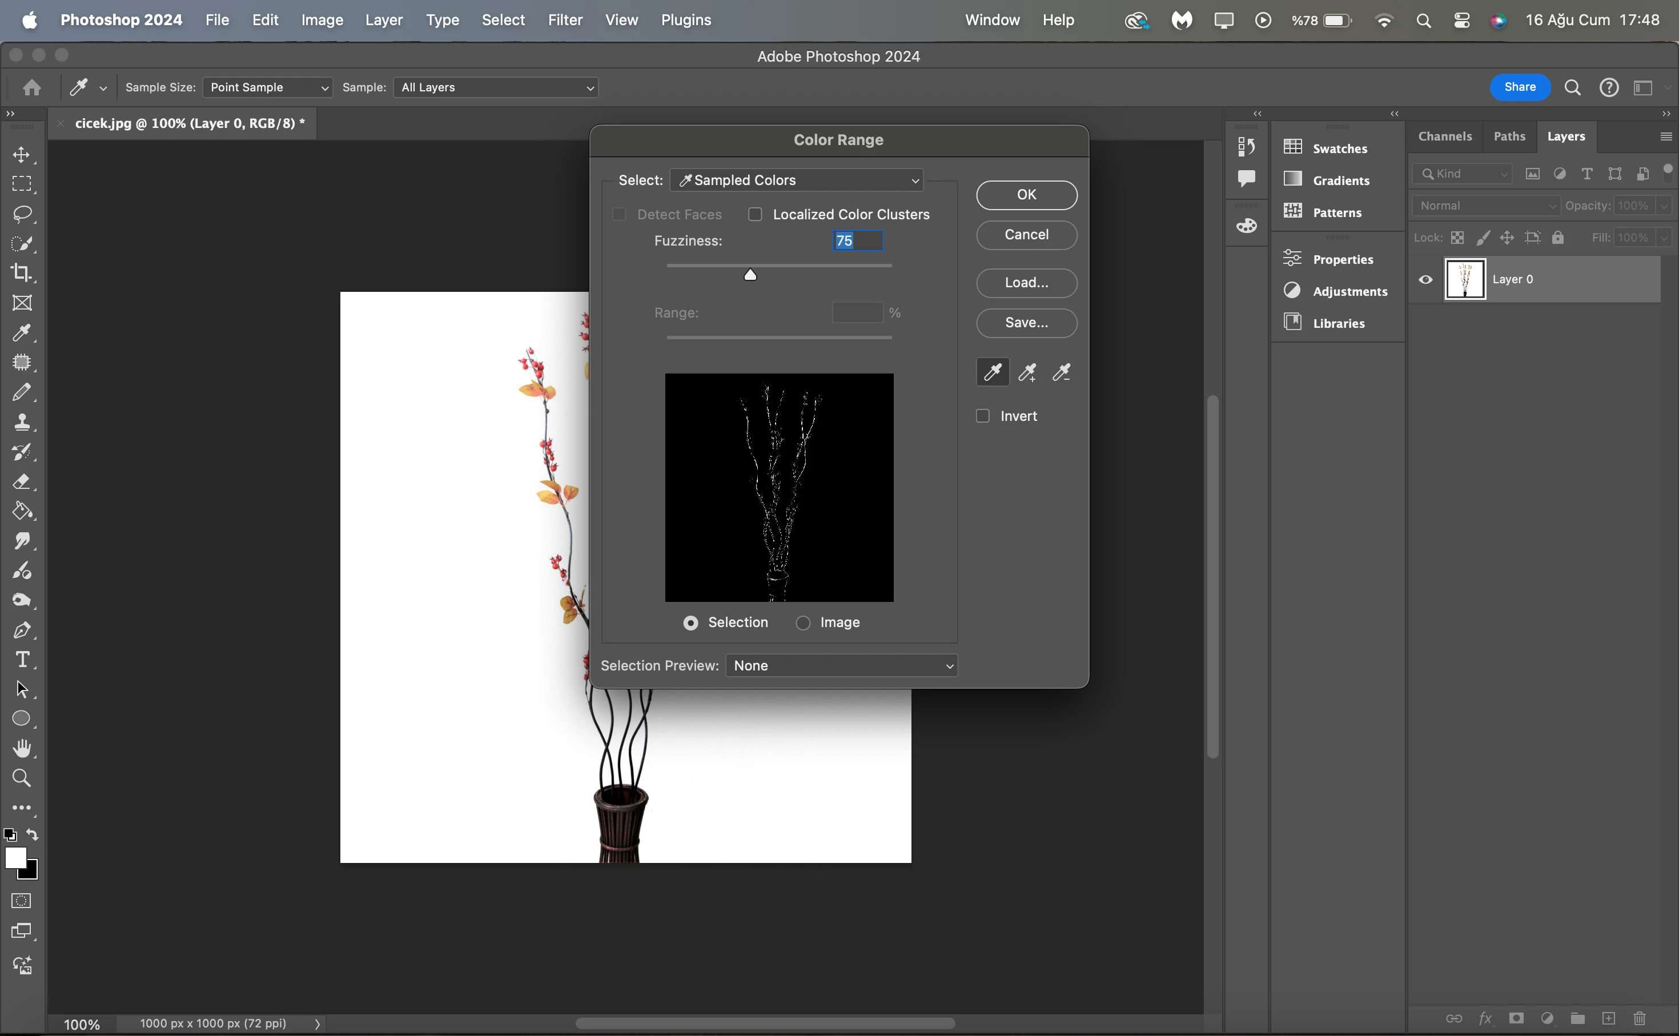This screenshot has height=1036, width=1679.
Task: Click Subtract from Sample eyedropper icon
Action: pos(1061,372)
